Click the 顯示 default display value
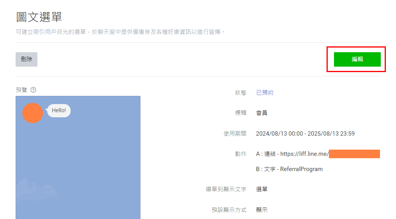The width and height of the screenshot is (396, 219). coord(261,210)
